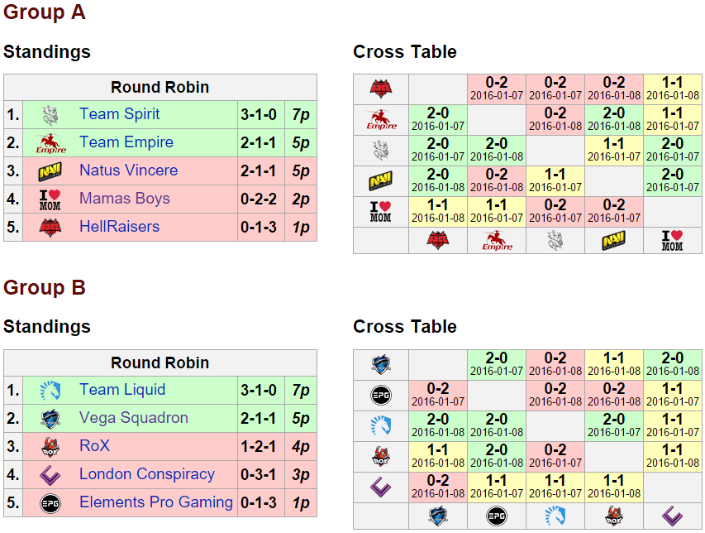Screen dimensions: 705x533
Task: Open the Natus Vincere team link
Action: coord(128,170)
